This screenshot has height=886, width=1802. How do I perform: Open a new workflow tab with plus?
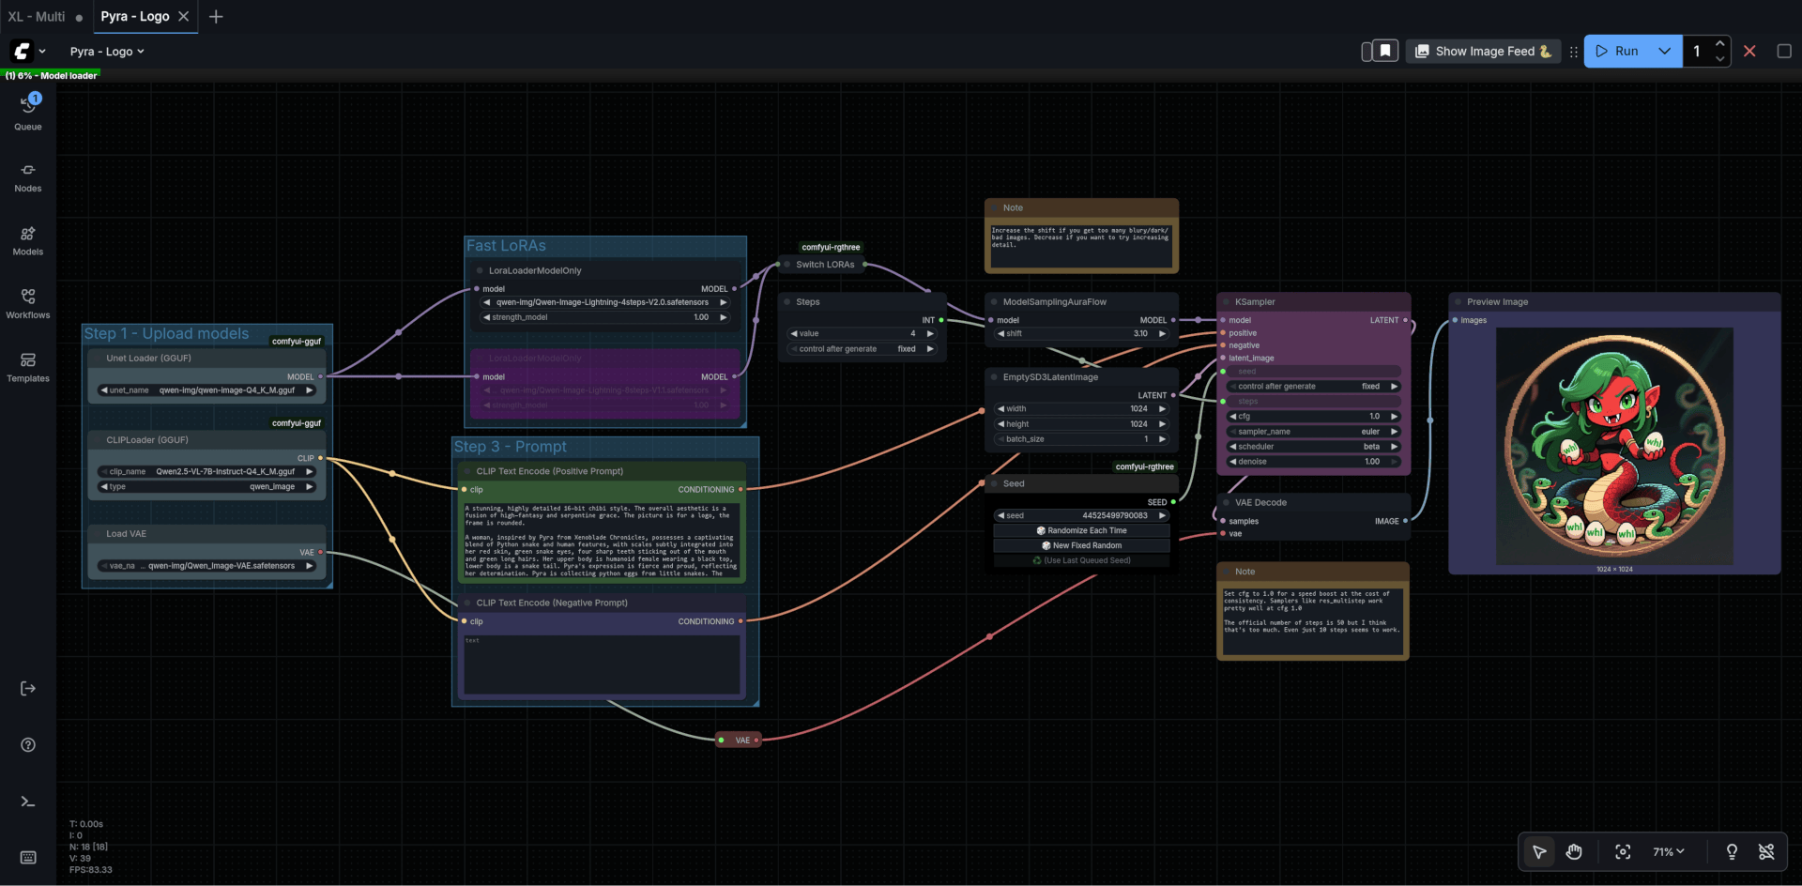(216, 17)
